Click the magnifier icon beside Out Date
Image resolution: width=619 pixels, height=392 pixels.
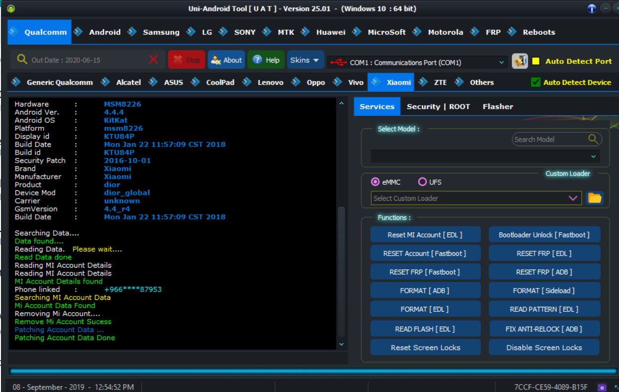pyautogui.click(x=22, y=59)
